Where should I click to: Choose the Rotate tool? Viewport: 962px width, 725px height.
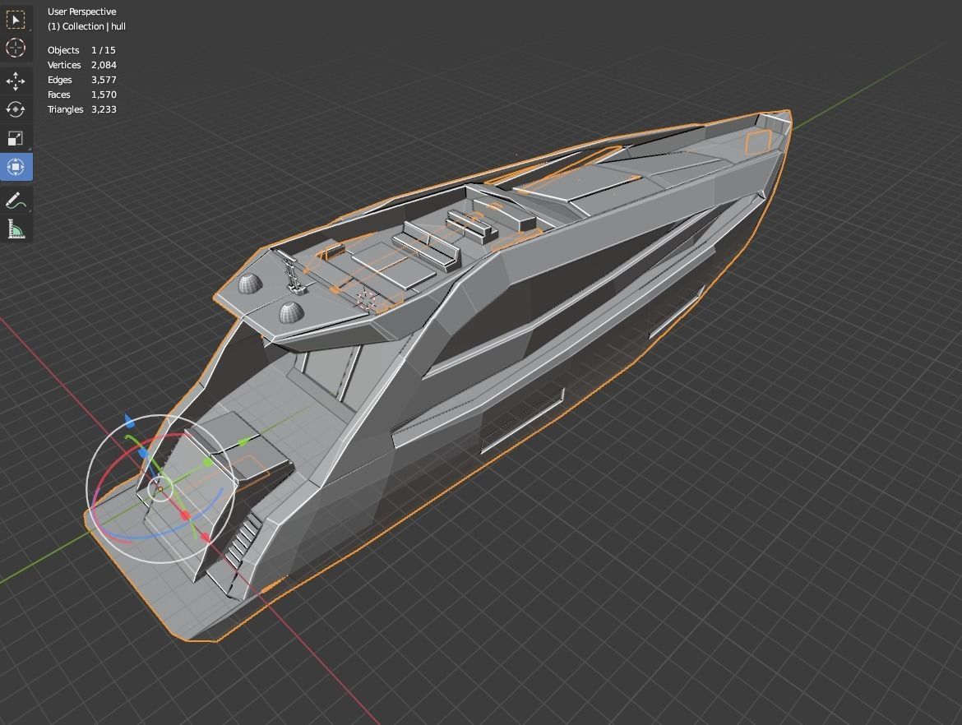click(x=16, y=109)
